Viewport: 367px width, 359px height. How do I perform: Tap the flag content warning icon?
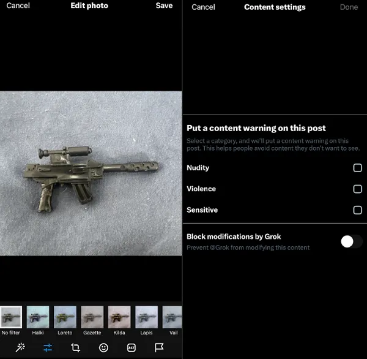159,347
